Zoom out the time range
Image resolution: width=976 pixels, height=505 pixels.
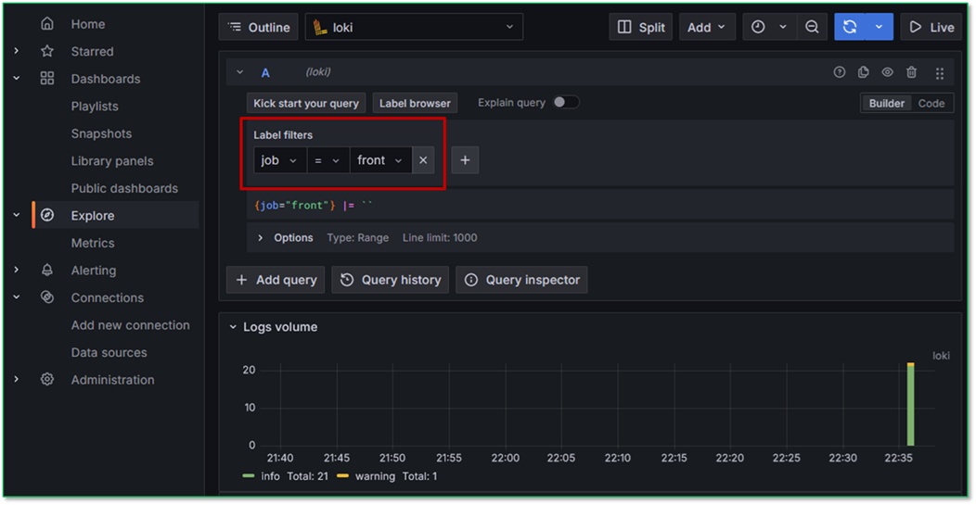pos(812,28)
